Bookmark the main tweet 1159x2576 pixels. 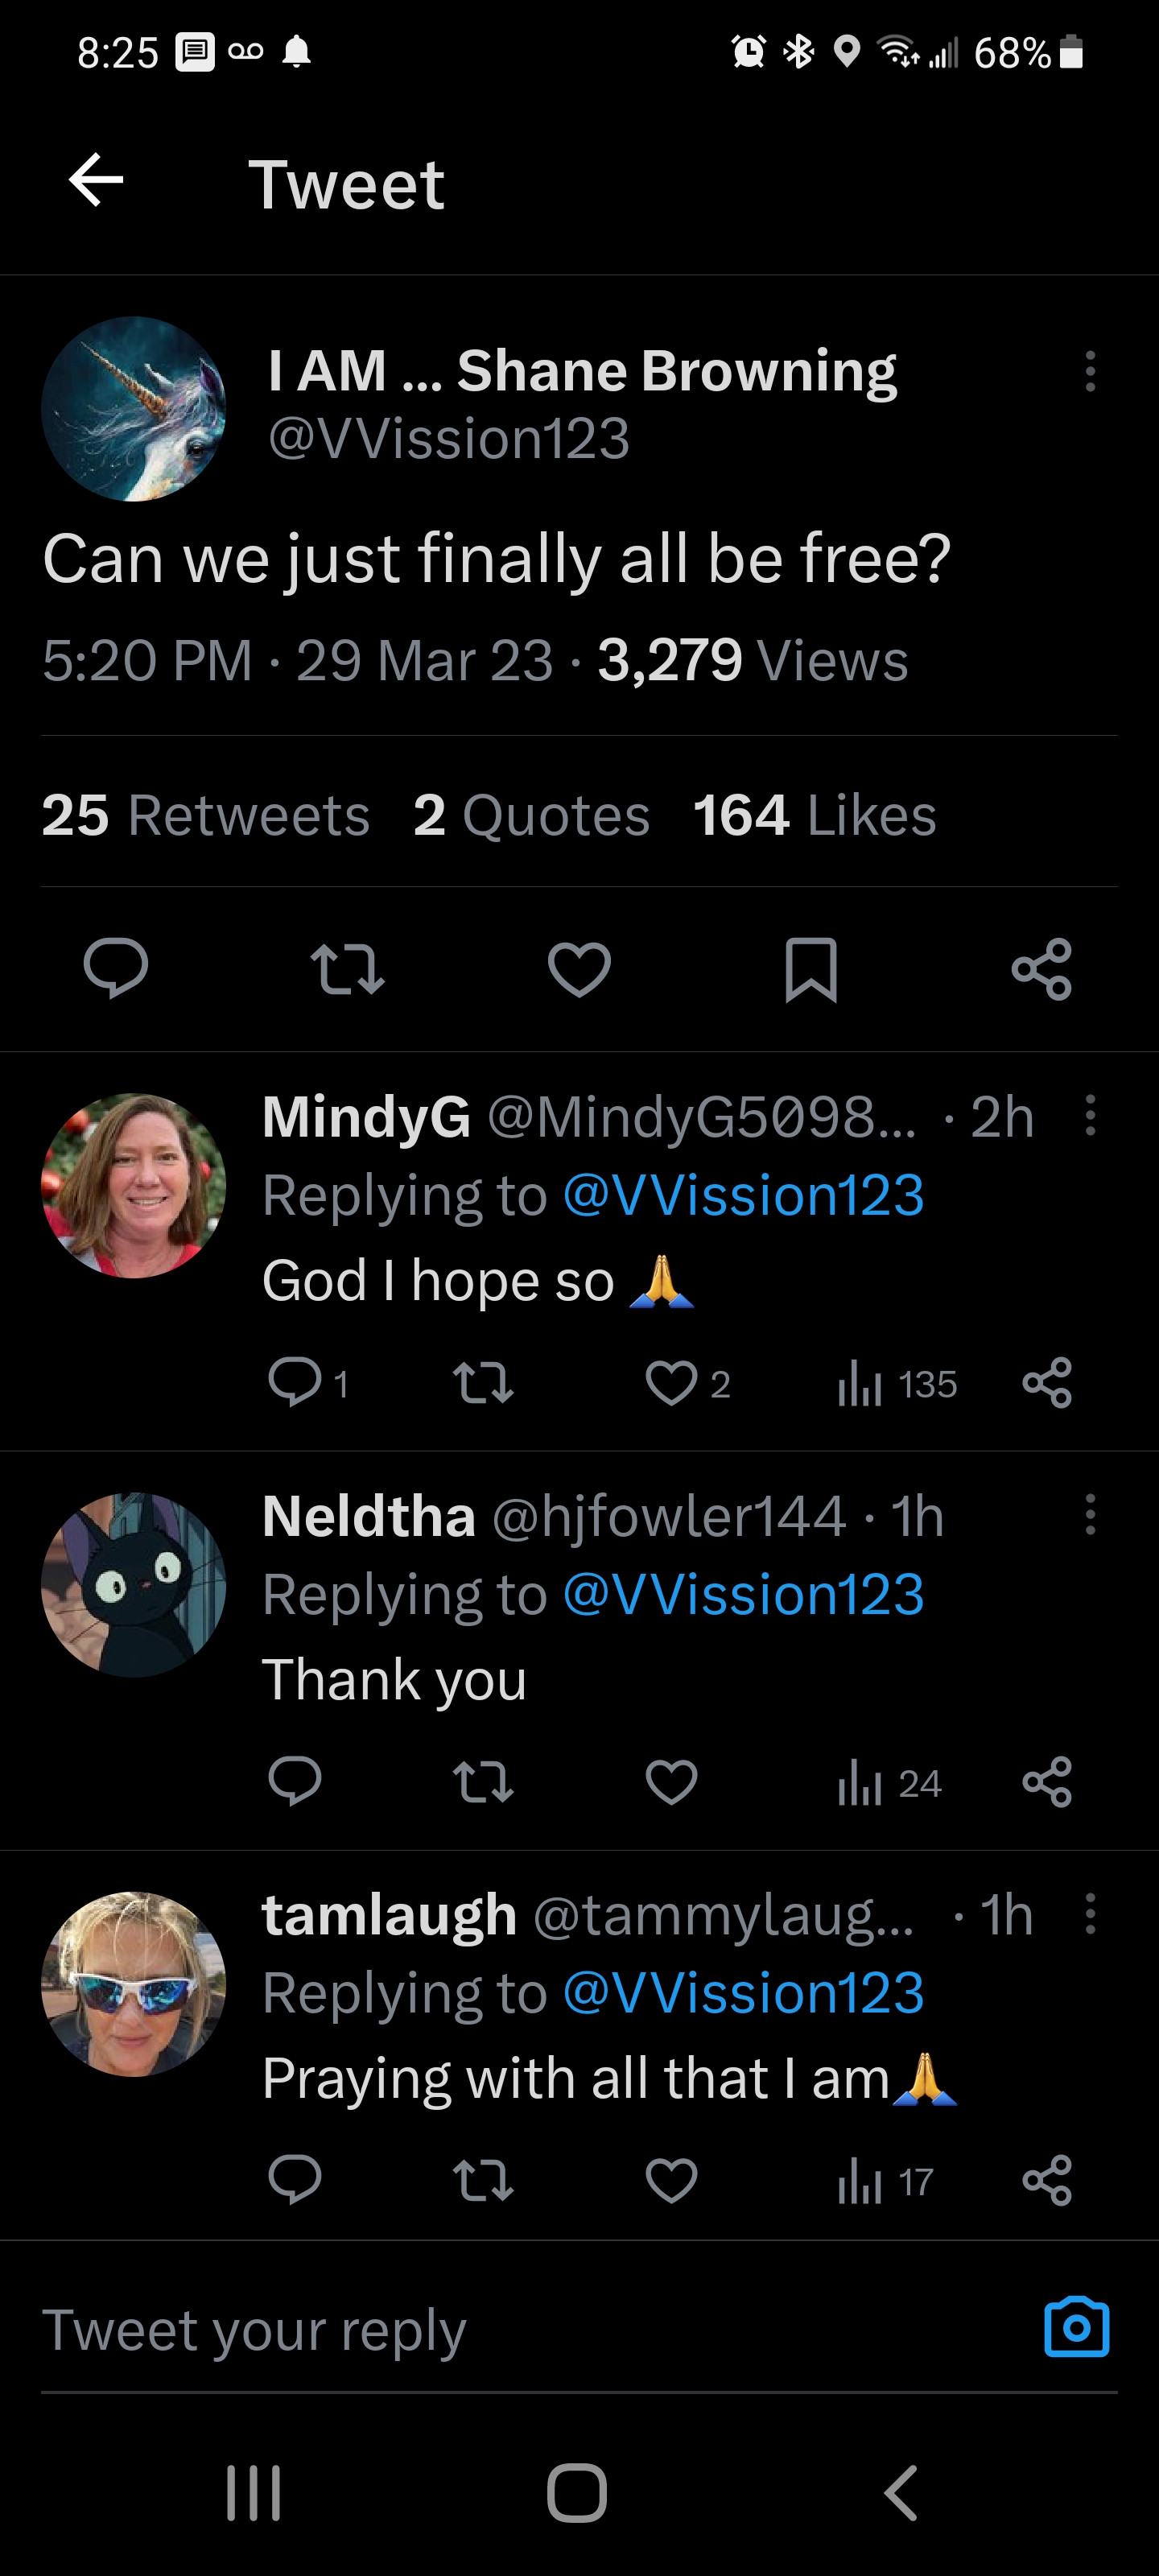pyautogui.click(x=811, y=969)
